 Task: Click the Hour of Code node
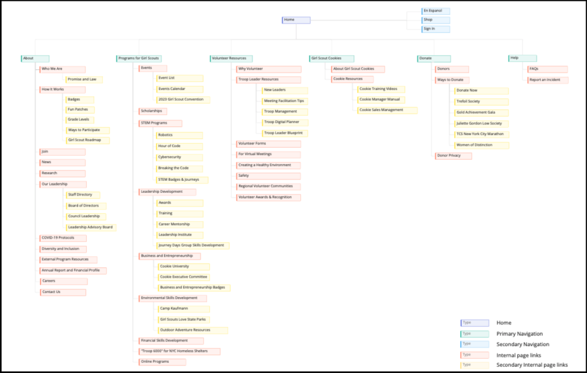pyautogui.click(x=179, y=146)
